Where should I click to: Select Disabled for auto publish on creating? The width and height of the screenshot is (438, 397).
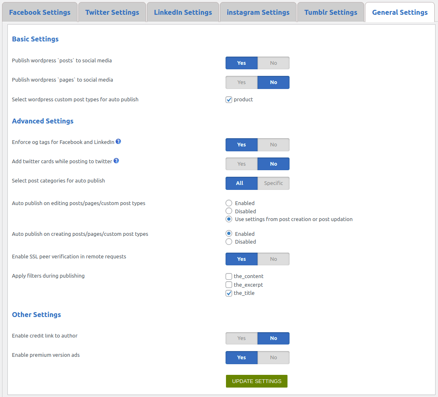pyautogui.click(x=229, y=242)
